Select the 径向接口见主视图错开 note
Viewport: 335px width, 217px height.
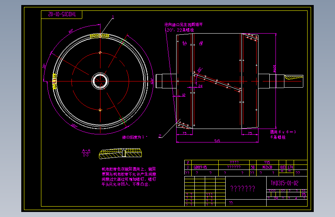[x=184, y=25]
